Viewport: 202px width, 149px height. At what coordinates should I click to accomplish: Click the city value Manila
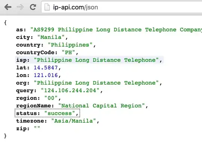[x=51, y=37]
